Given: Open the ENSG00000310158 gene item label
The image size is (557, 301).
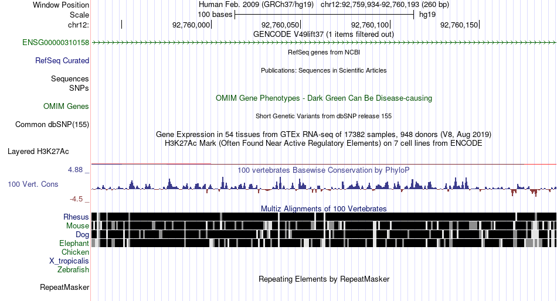Looking at the screenshot, I should 56,43.
